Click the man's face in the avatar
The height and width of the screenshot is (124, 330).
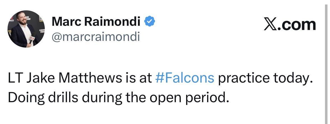tap(23, 19)
